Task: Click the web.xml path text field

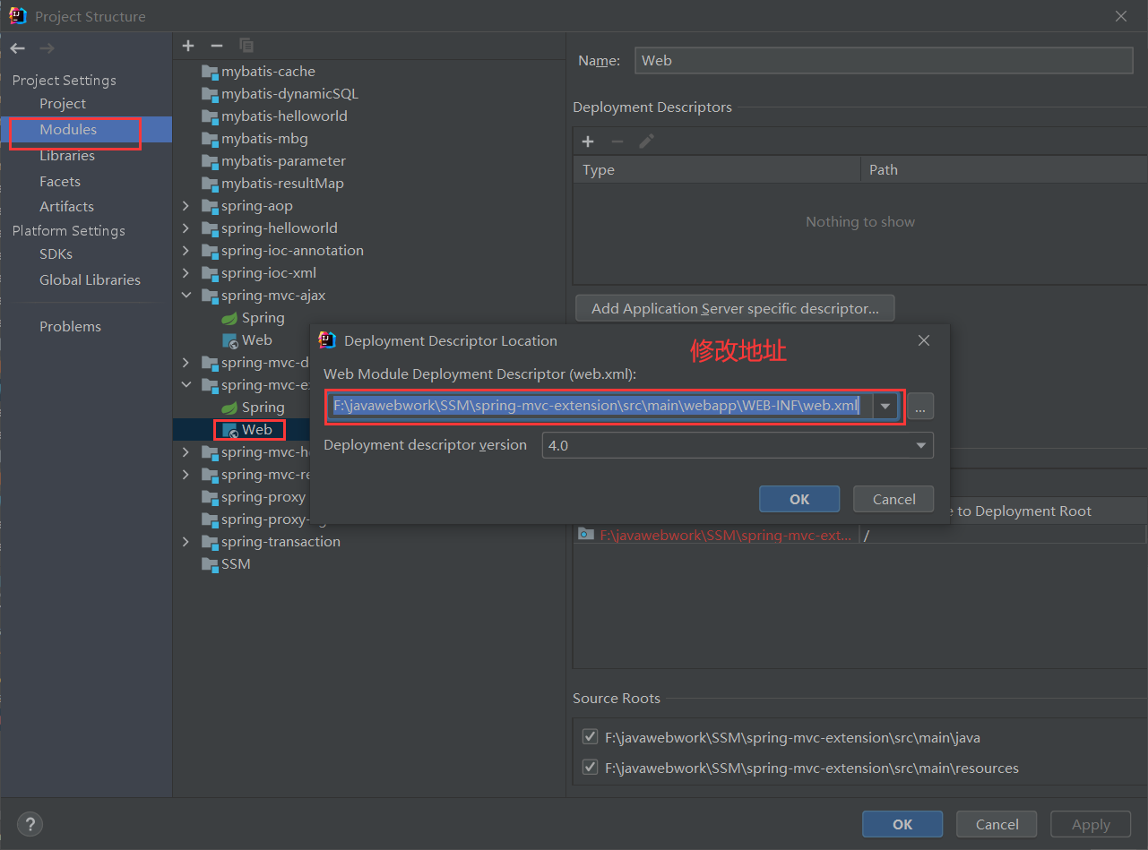Action: (599, 406)
